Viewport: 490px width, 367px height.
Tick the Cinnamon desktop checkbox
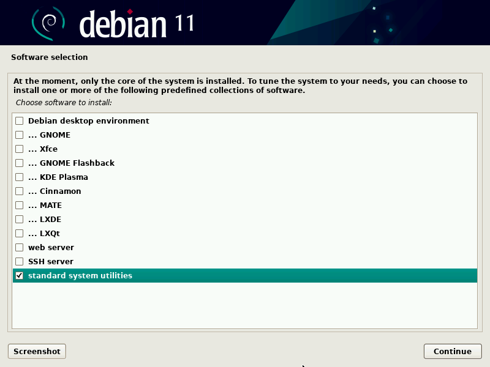tap(20, 191)
